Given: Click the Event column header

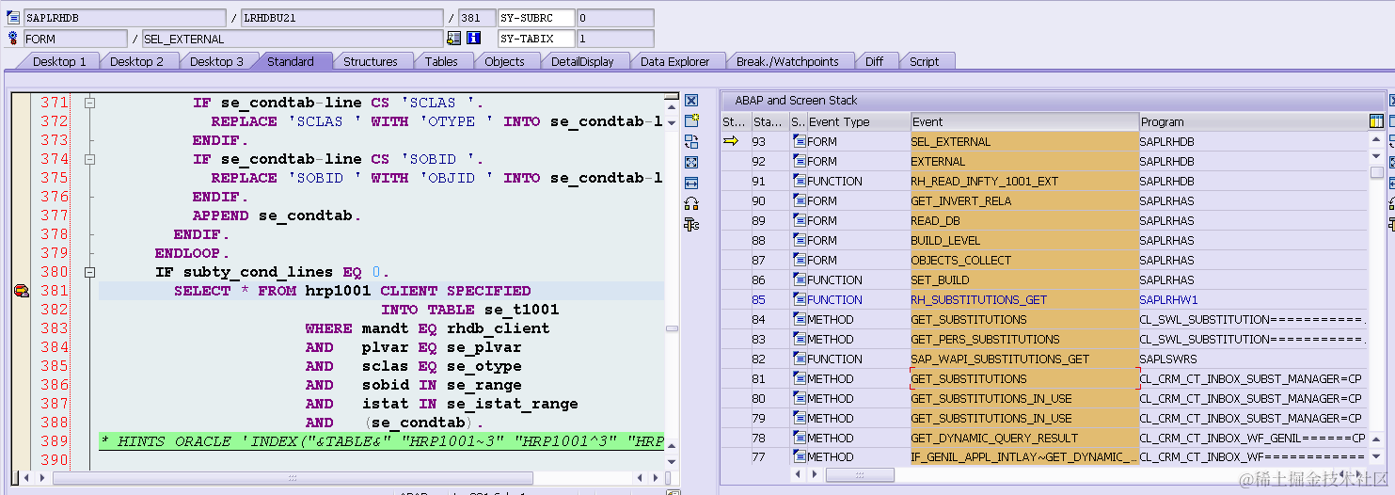Looking at the screenshot, I should coord(1024,121).
